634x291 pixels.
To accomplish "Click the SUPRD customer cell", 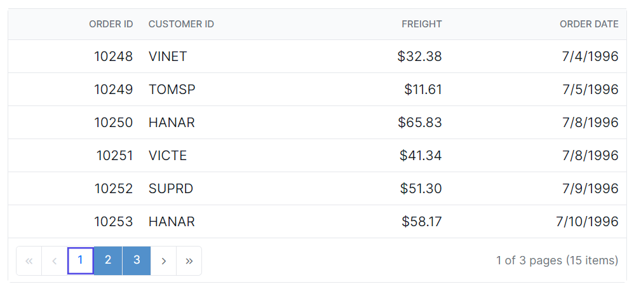I will [171, 189].
